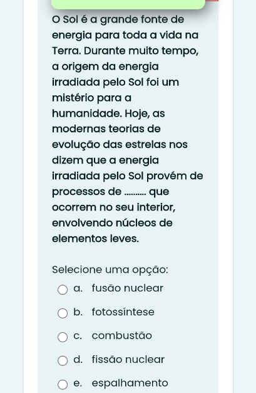256x393 pixels.
Task: Click the 'fusão nuclear' answer text
Action: (128, 288)
